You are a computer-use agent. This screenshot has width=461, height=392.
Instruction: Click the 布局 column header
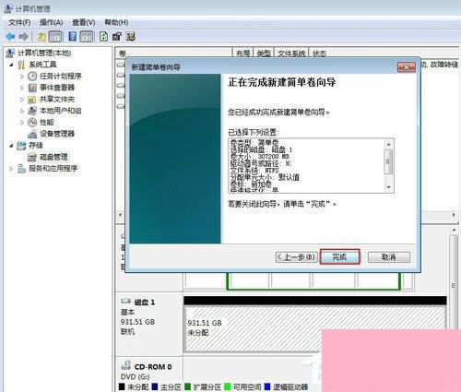point(242,53)
